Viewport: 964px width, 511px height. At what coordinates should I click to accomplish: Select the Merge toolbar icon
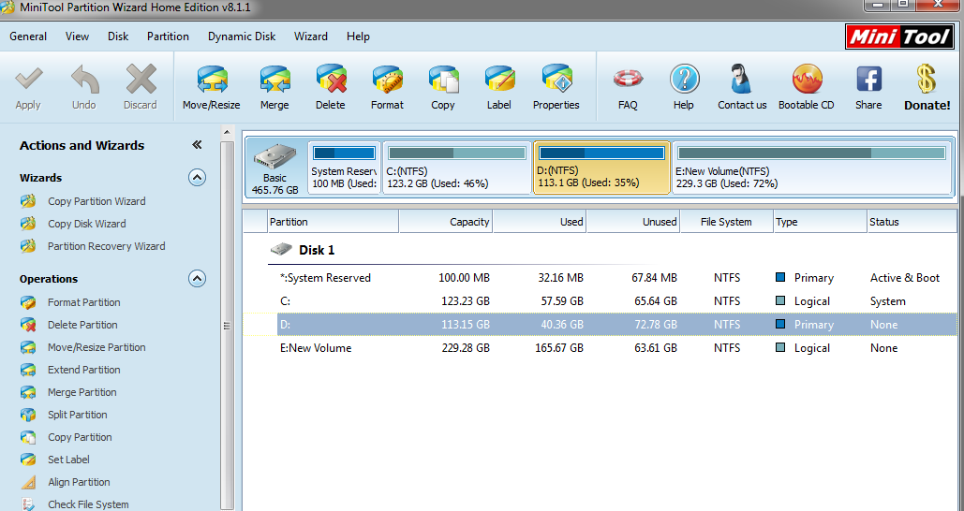274,80
